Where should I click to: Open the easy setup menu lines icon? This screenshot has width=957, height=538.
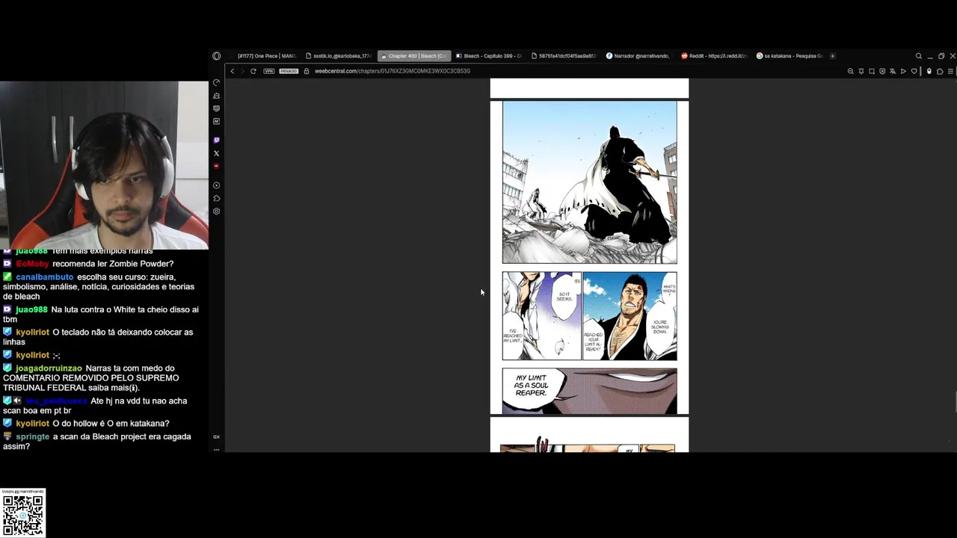coord(950,71)
